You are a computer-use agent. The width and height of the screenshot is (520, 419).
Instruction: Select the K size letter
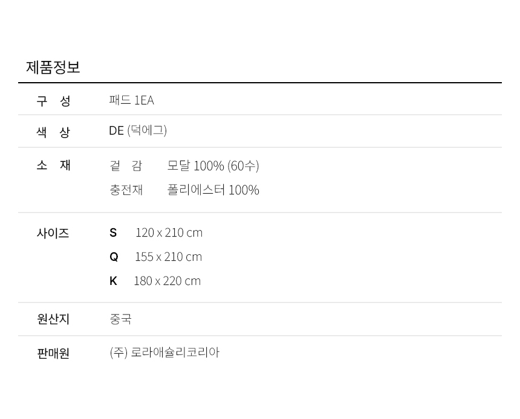pyautogui.click(x=113, y=281)
